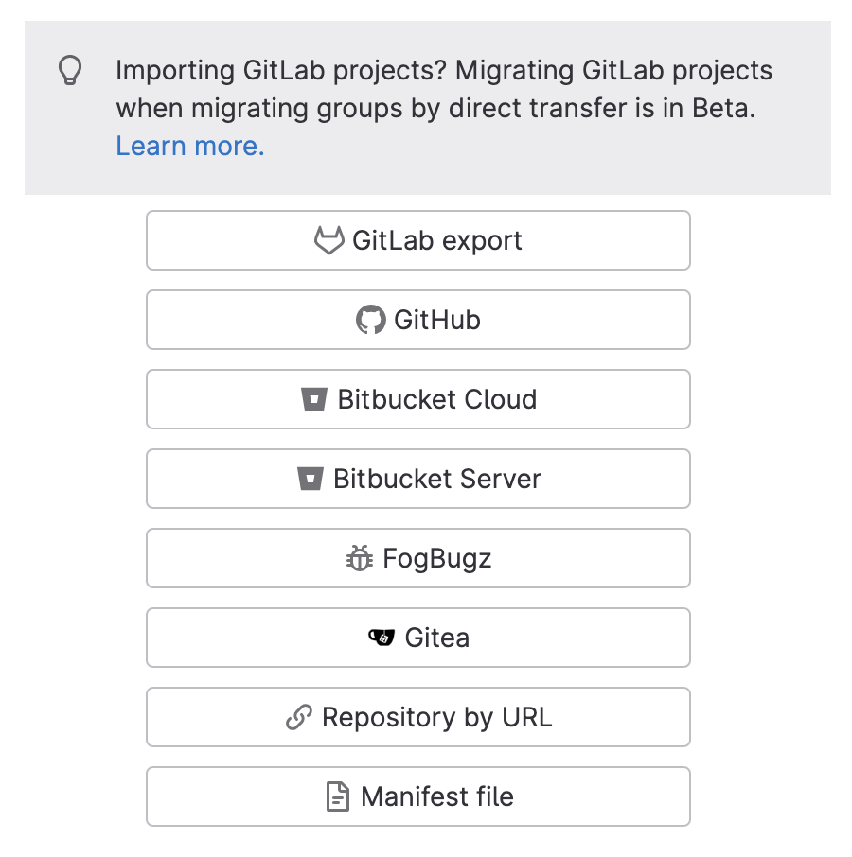Import repositories from Bitbucket Server

point(418,479)
